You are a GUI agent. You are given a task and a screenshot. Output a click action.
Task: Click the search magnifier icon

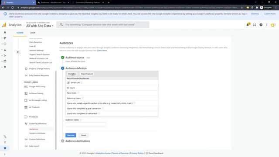pos(61,24)
